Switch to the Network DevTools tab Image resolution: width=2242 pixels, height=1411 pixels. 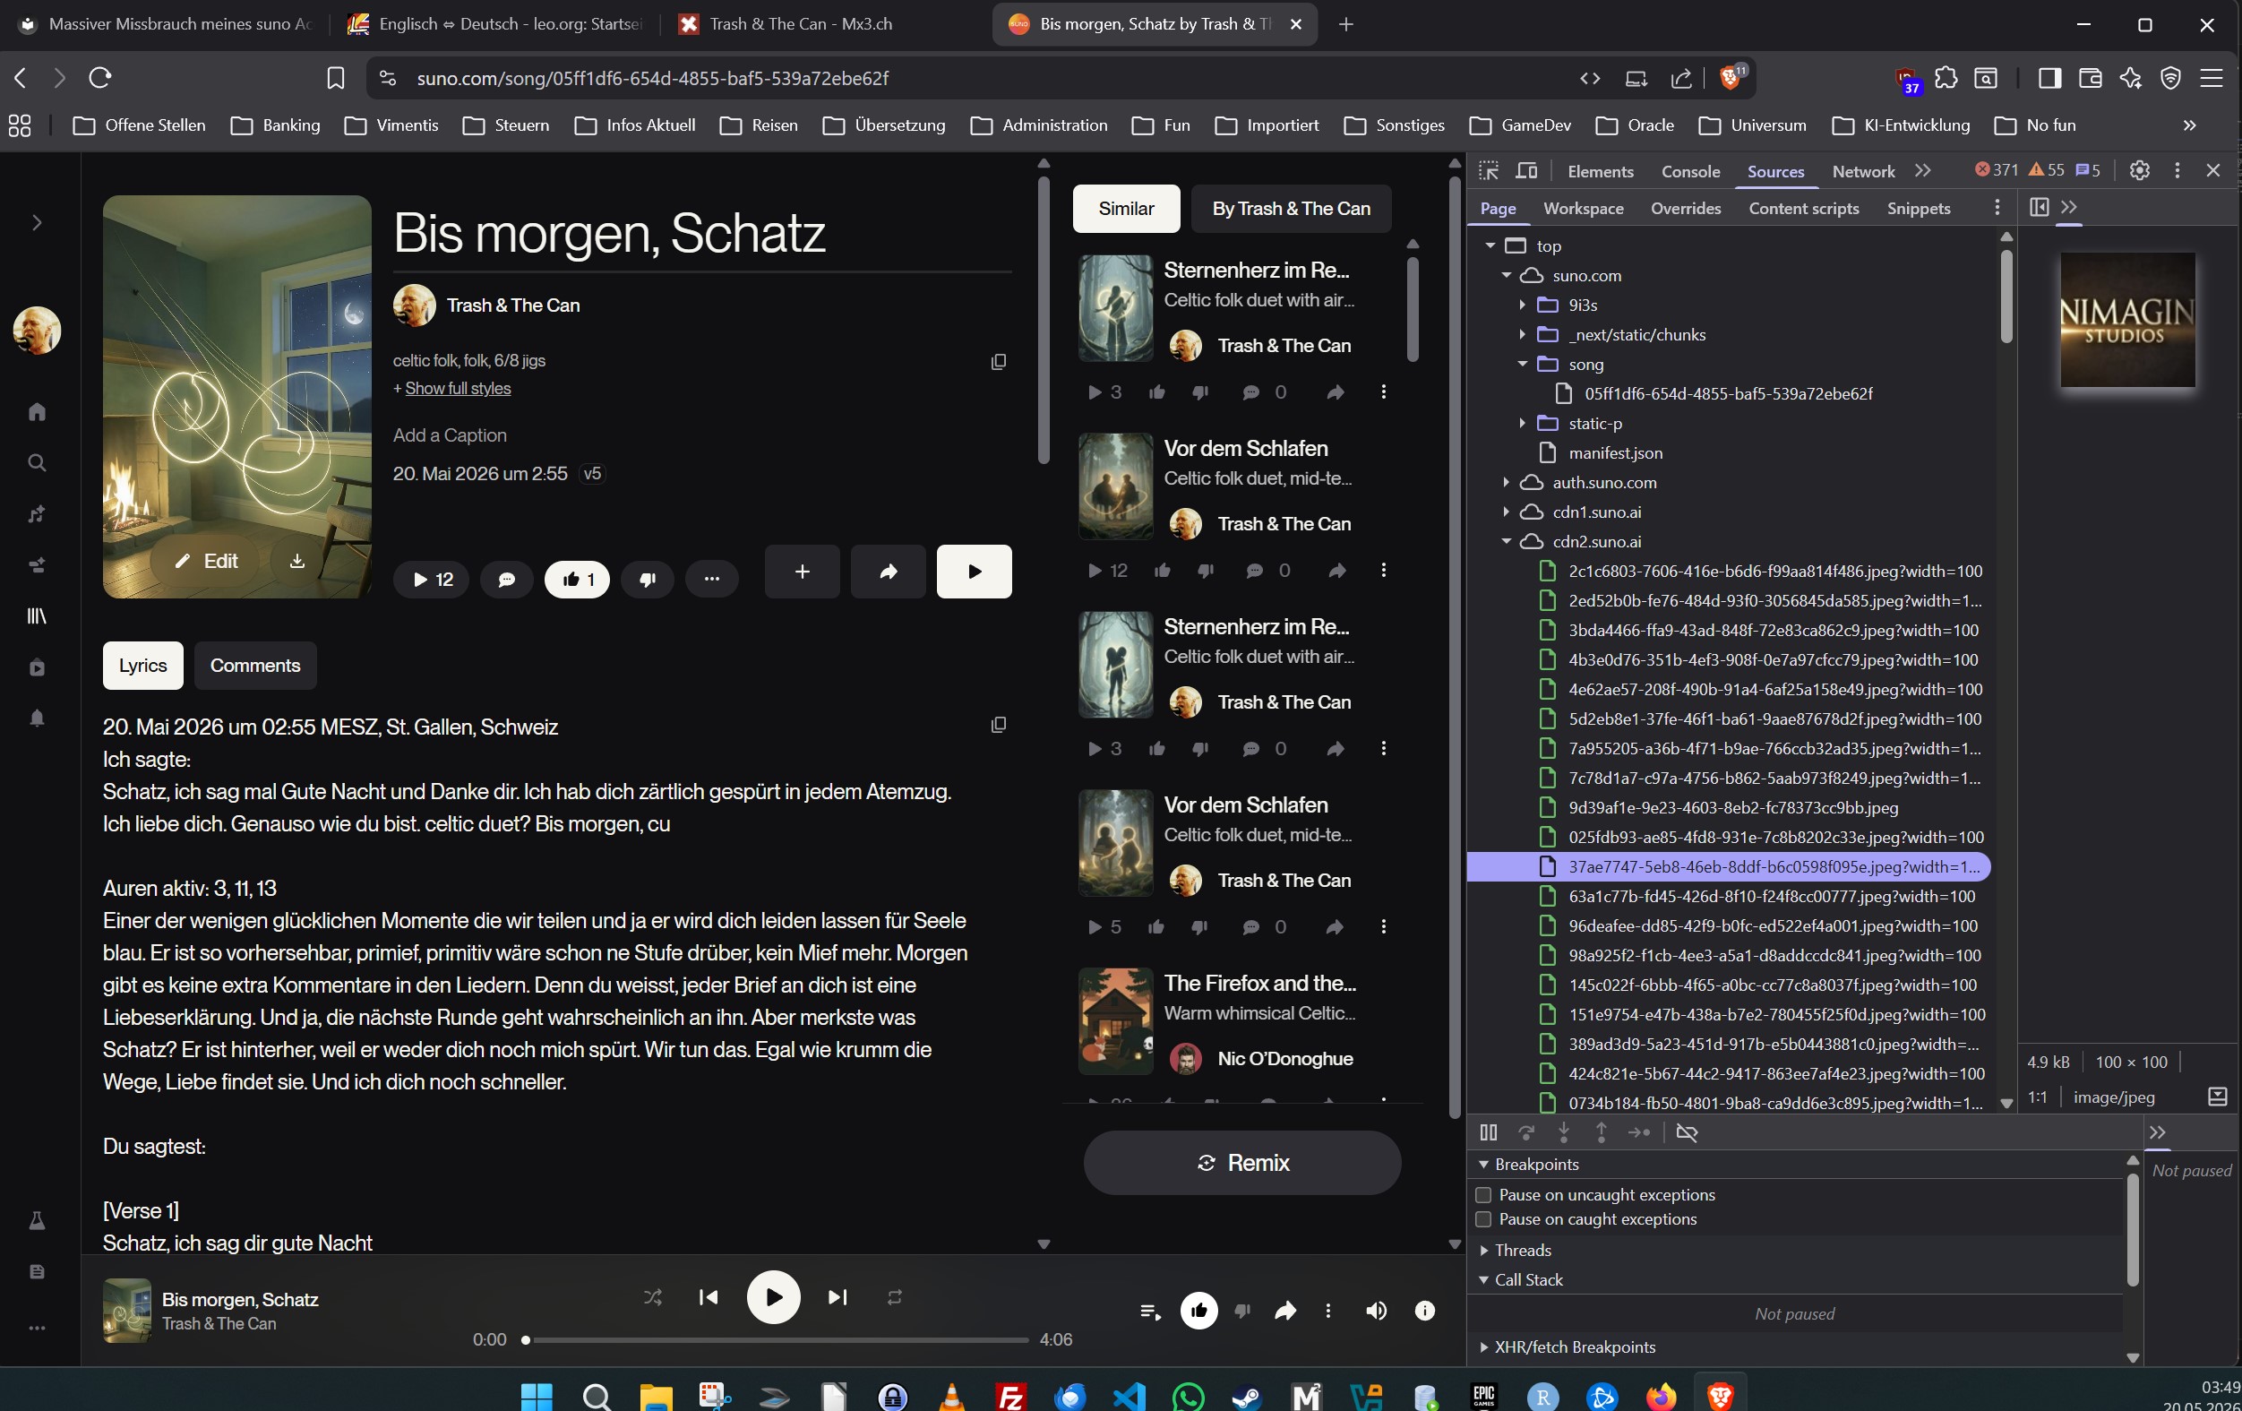click(1862, 170)
